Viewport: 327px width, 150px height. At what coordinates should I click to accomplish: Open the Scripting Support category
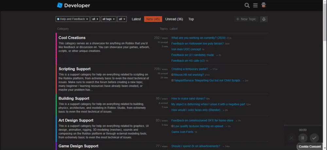75,69
